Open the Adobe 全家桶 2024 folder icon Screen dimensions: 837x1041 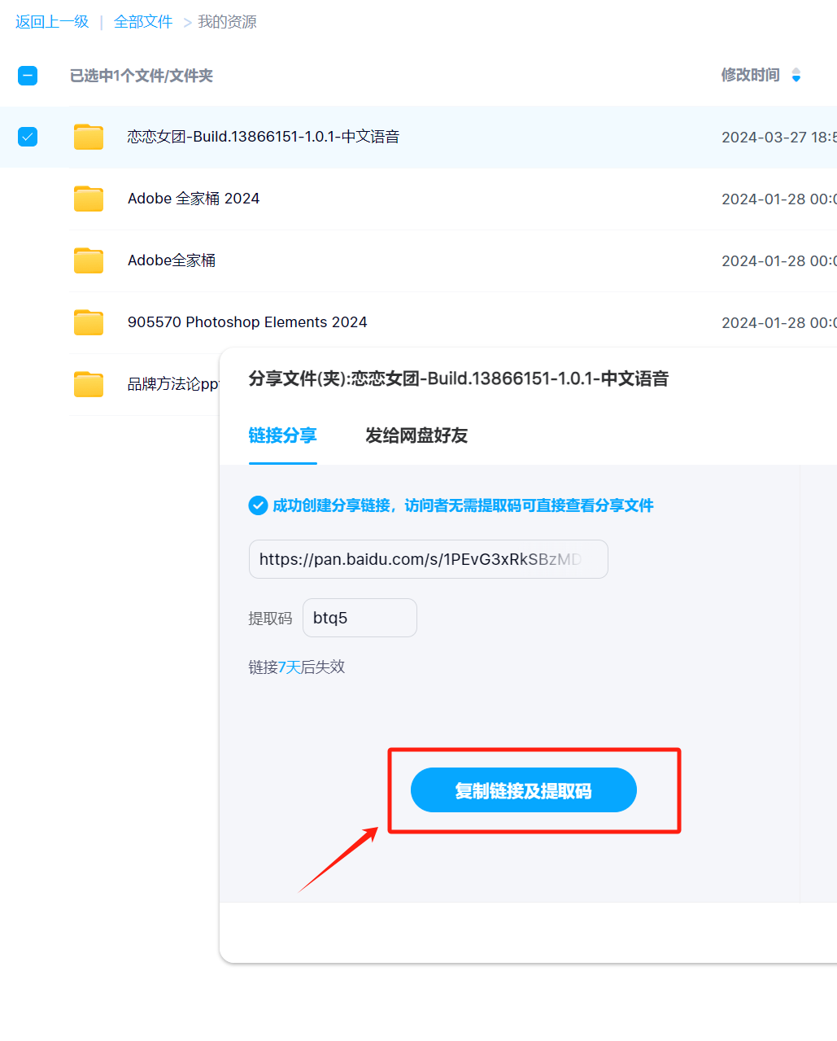pos(89,199)
